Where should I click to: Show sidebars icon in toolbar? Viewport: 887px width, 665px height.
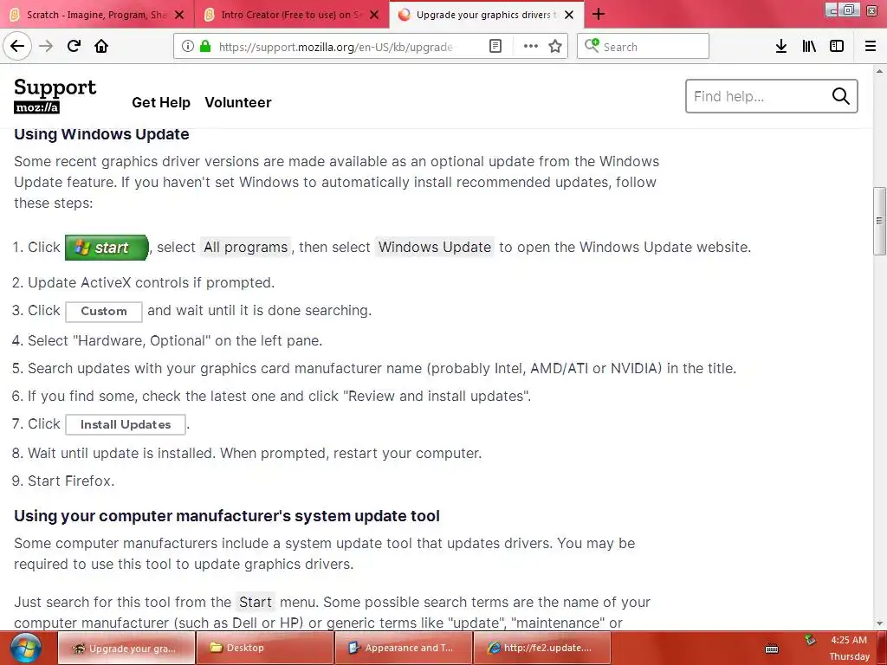(x=837, y=47)
